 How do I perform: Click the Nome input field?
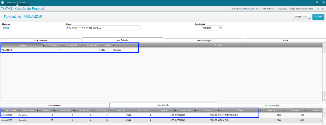tap(103, 28)
